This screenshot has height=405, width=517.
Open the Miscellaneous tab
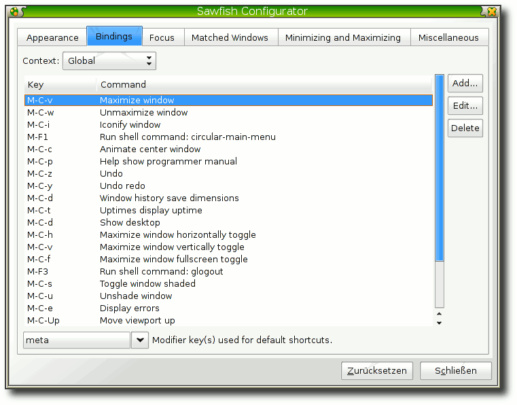(448, 37)
